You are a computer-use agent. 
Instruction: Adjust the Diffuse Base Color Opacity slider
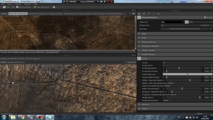click(x=183, y=80)
